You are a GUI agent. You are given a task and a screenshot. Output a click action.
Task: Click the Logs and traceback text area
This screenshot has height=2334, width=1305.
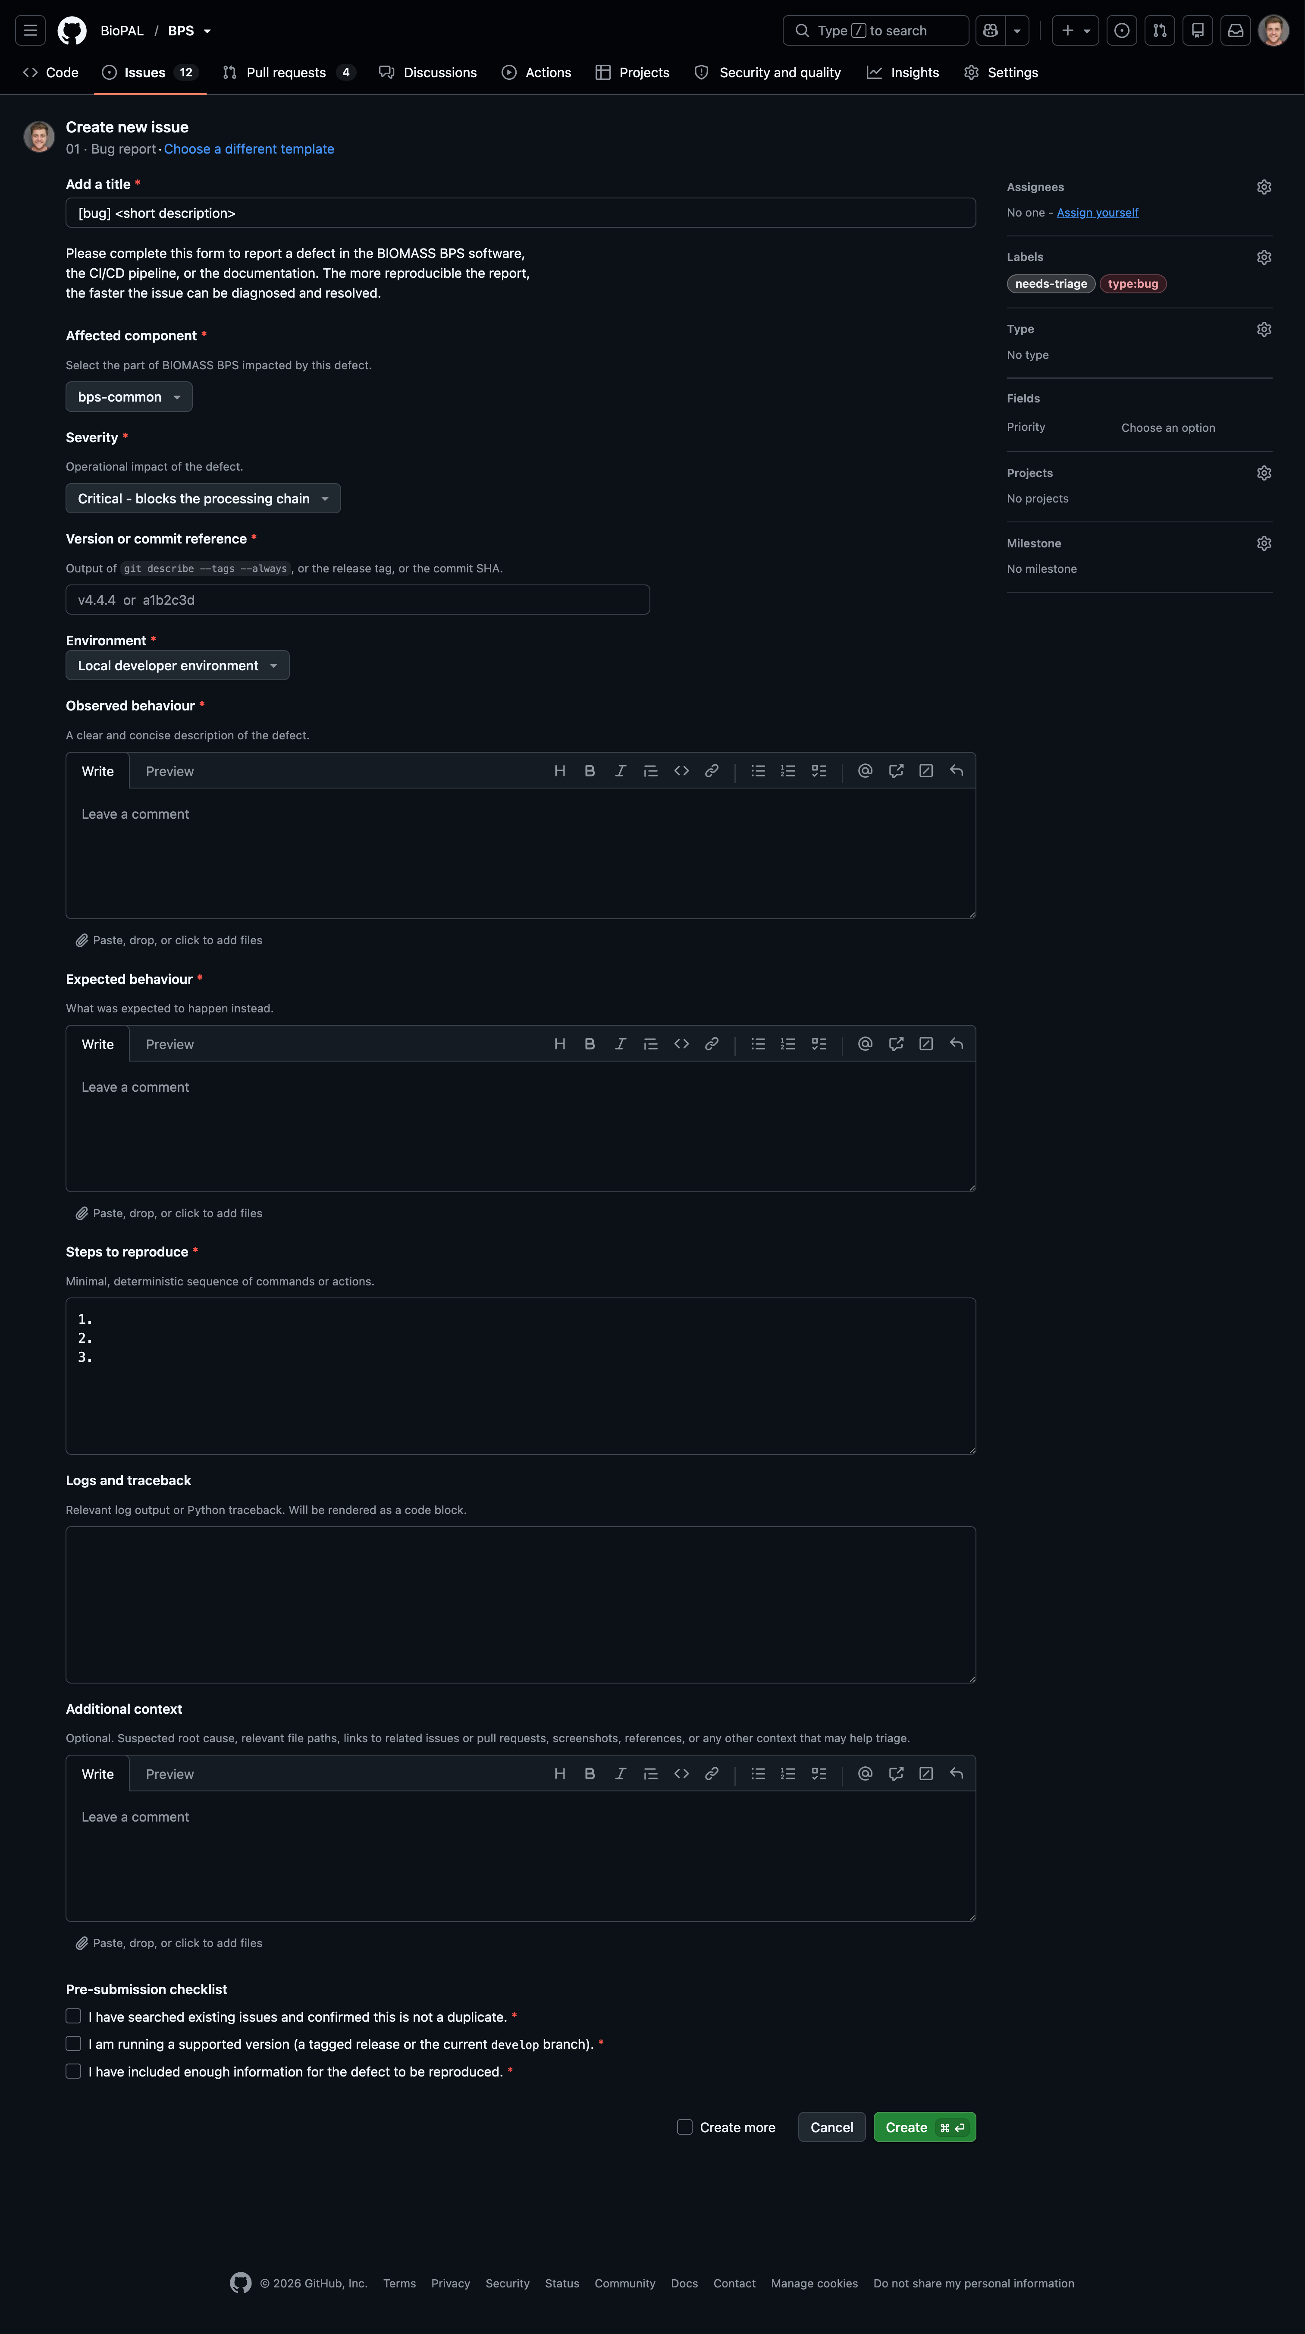coord(521,1605)
